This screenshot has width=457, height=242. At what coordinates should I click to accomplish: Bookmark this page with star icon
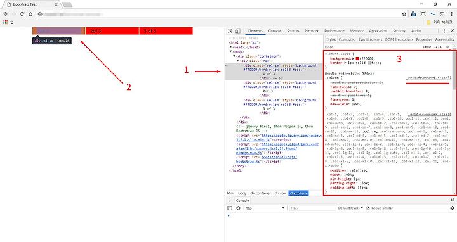404,14
